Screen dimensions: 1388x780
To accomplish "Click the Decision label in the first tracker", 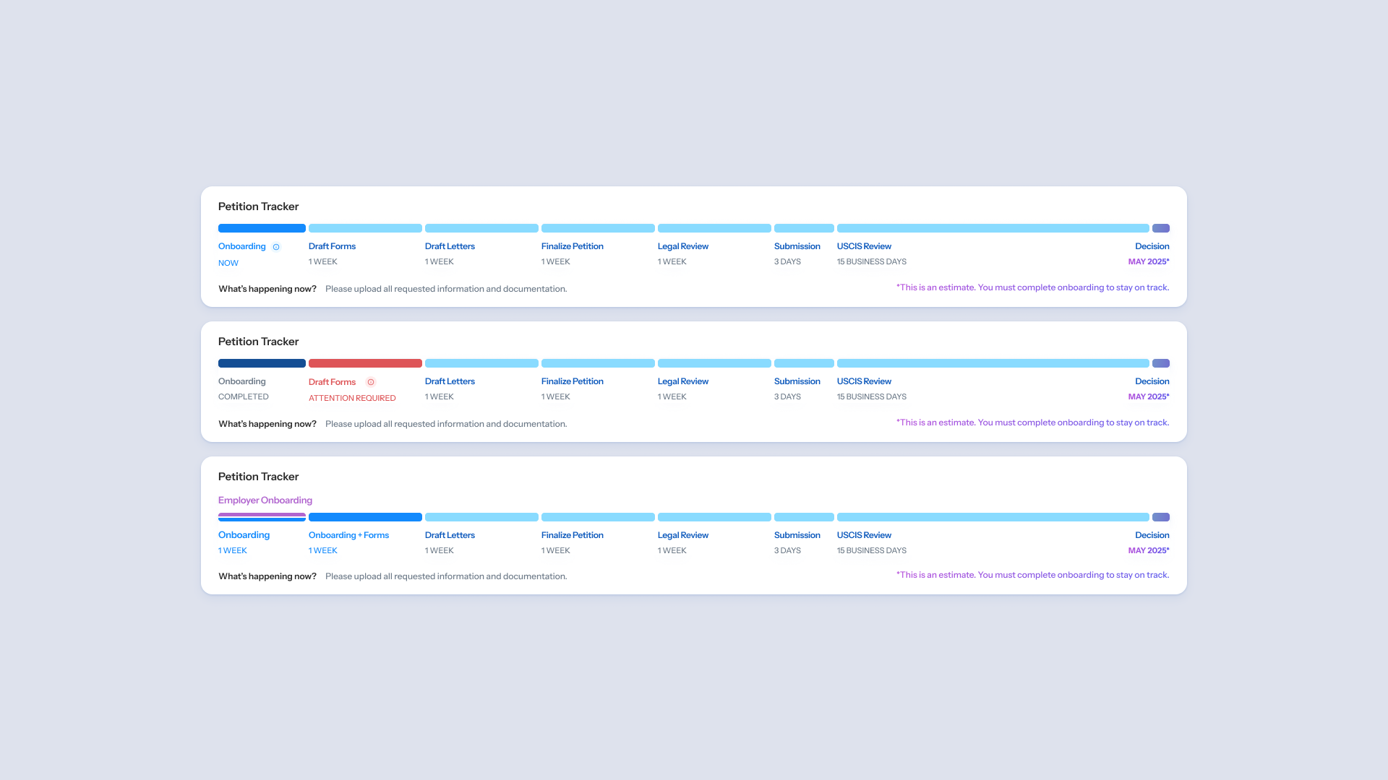I will [1152, 246].
